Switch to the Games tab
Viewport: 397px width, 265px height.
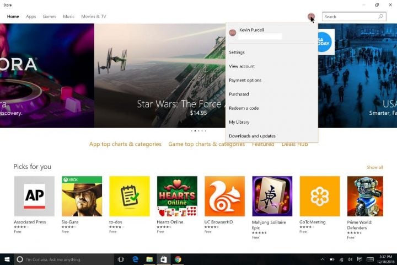tap(50, 17)
